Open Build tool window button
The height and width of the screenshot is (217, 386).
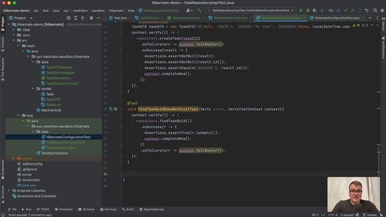[x=128, y=209]
